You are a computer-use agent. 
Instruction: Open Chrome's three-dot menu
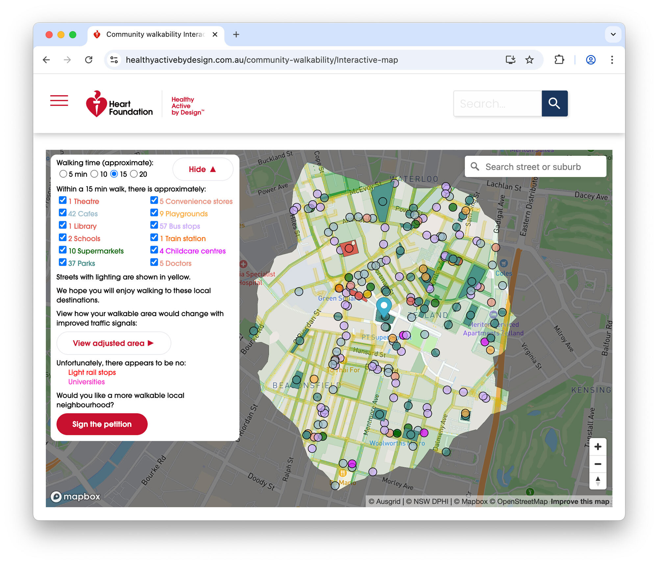[612, 60]
